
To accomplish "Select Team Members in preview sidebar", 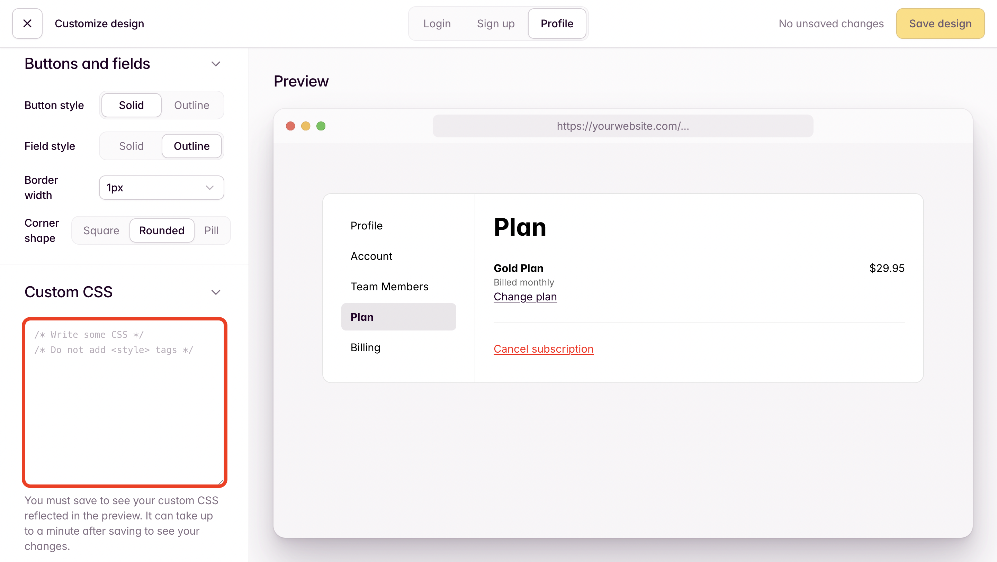I will click(389, 287).
